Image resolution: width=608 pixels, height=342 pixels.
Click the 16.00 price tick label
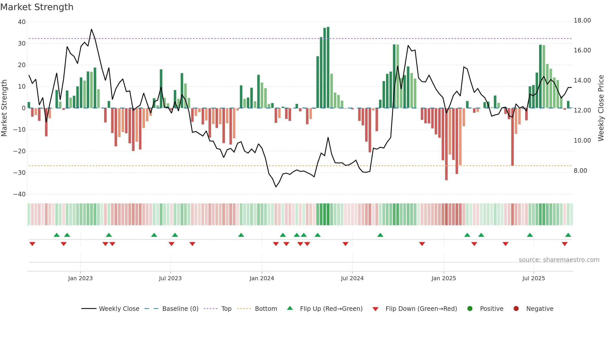point(582,50)
